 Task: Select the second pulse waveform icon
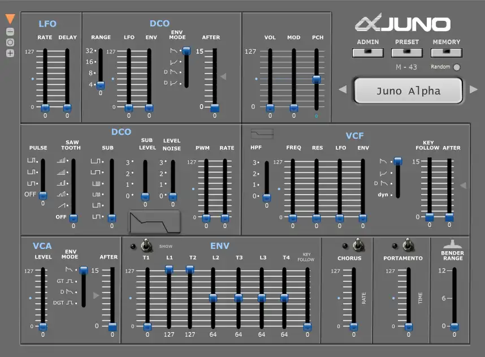pos(32,172)
